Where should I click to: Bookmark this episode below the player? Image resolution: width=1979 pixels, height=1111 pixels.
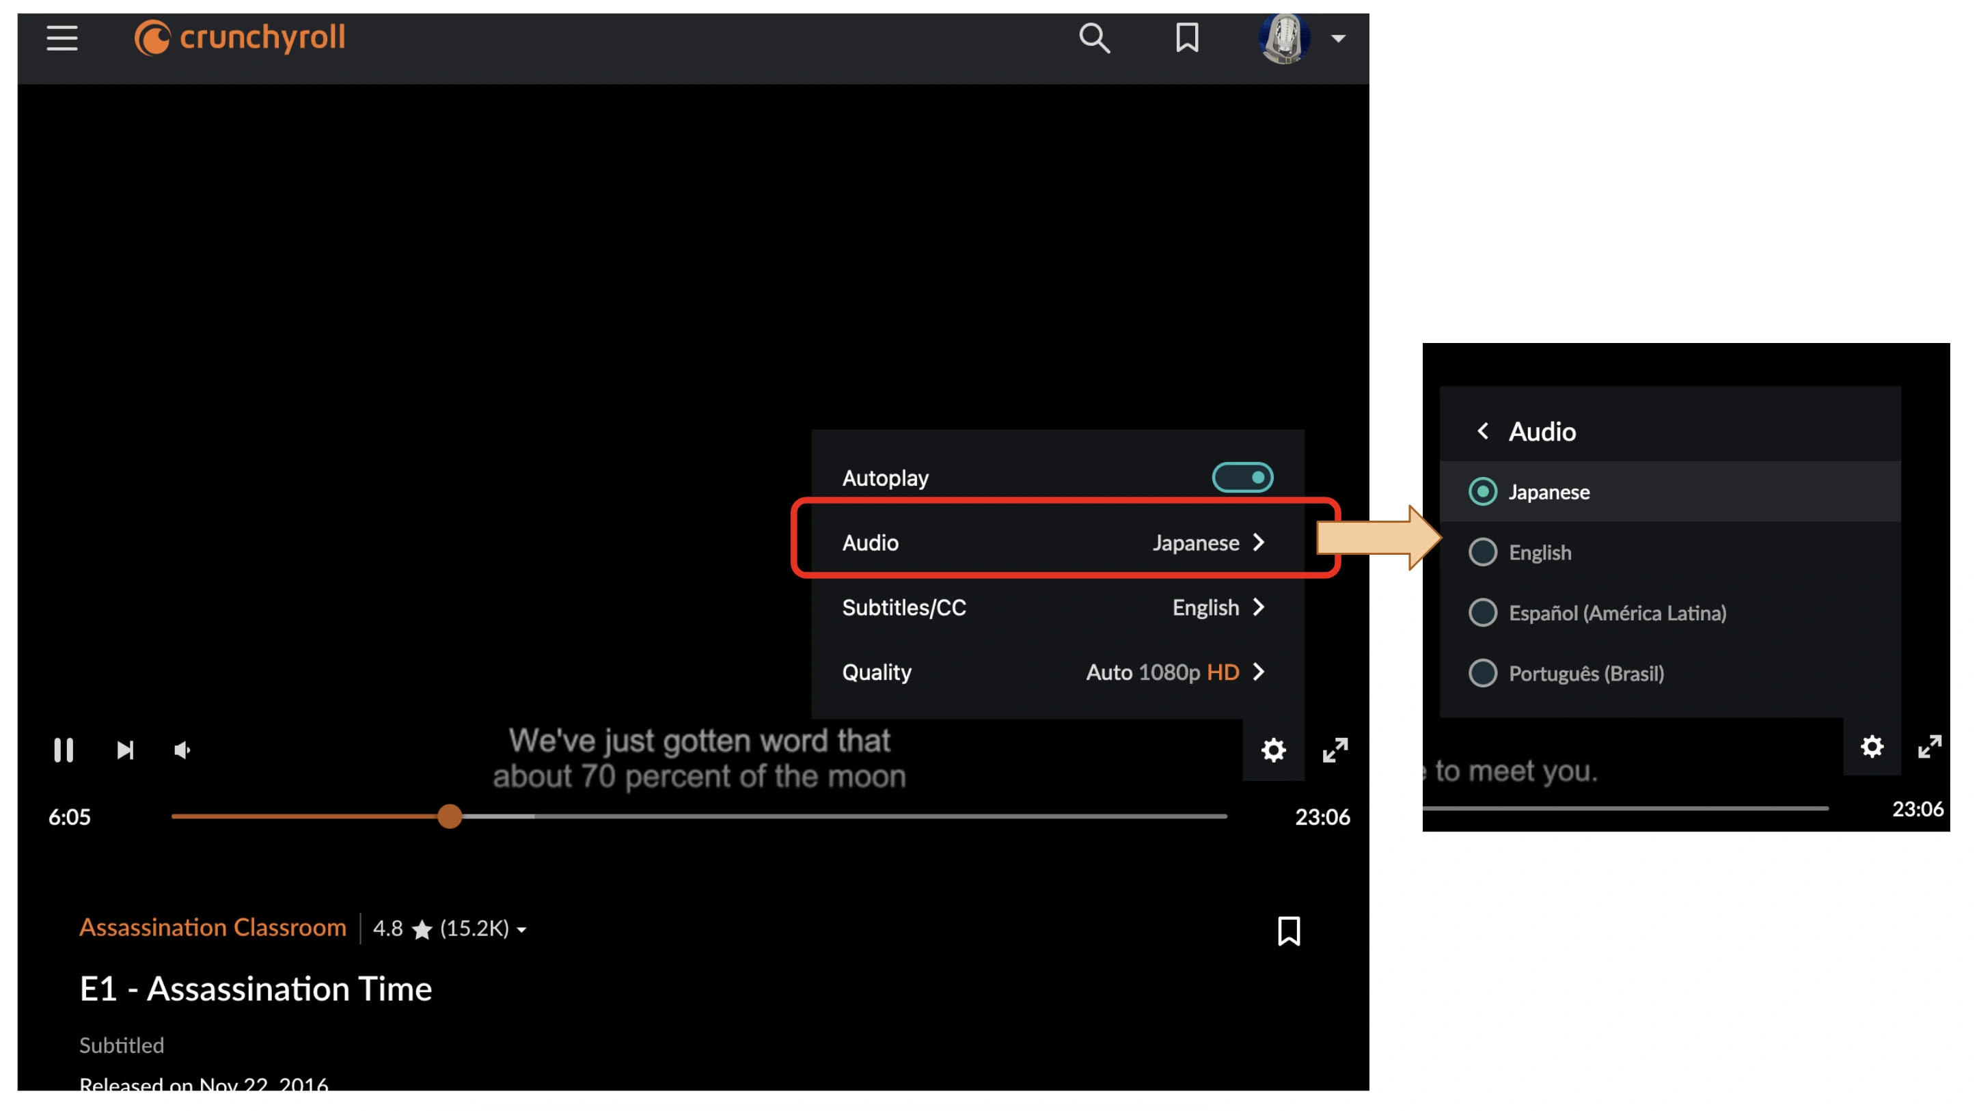1287,931
